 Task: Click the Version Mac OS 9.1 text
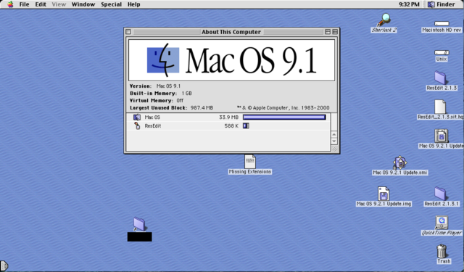click(168, 86)
